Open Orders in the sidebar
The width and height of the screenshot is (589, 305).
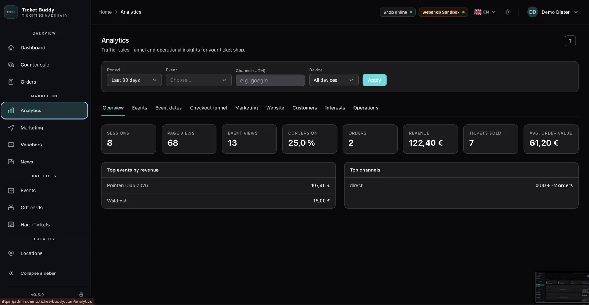pos(44,82)
